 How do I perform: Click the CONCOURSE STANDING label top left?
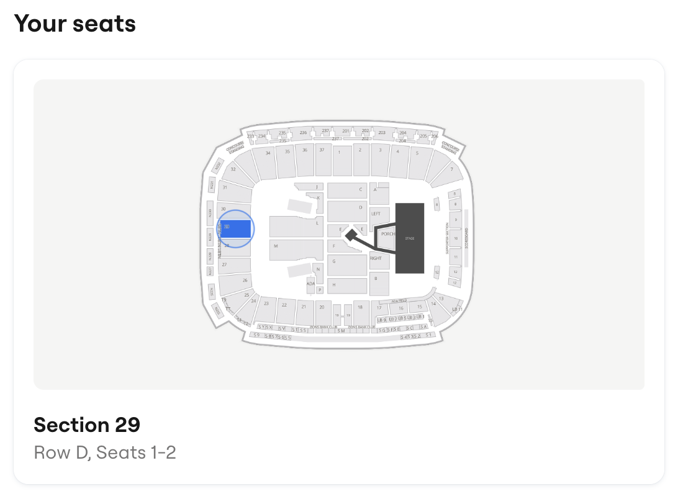235,146
